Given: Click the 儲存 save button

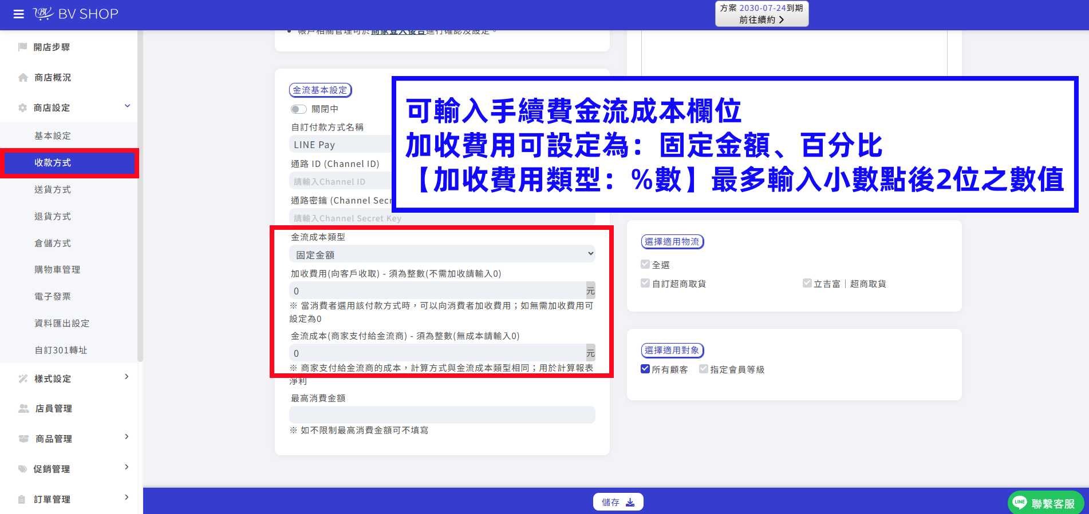Looking at the screenshot, I should click(618, 502).
